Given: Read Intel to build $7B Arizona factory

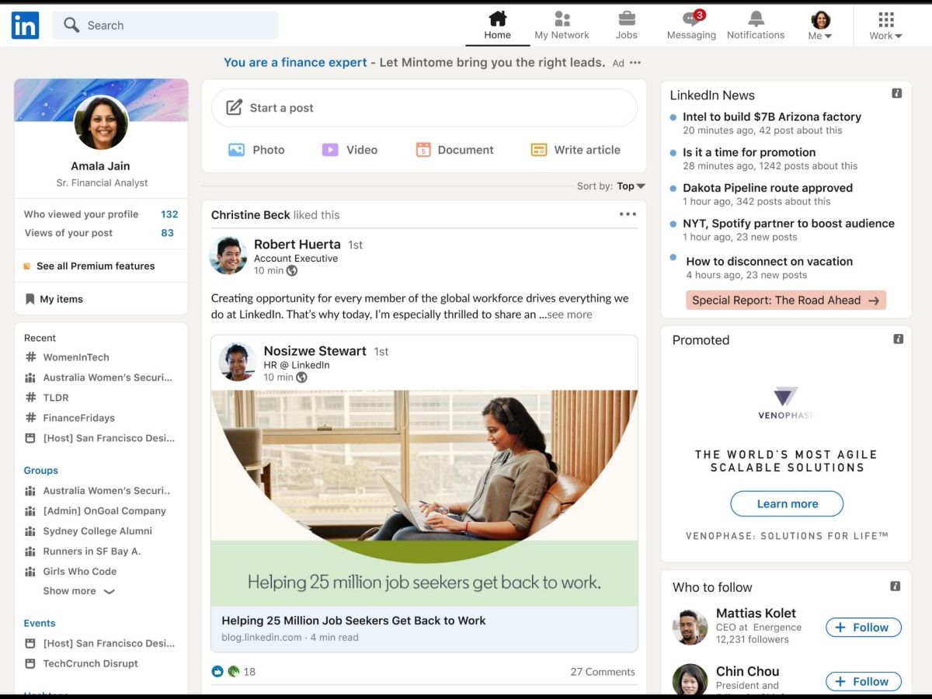Looking at the screenshot, I should click(772, 117).
